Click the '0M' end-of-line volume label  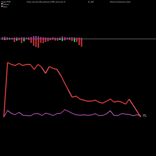click(x=144, y=115)
